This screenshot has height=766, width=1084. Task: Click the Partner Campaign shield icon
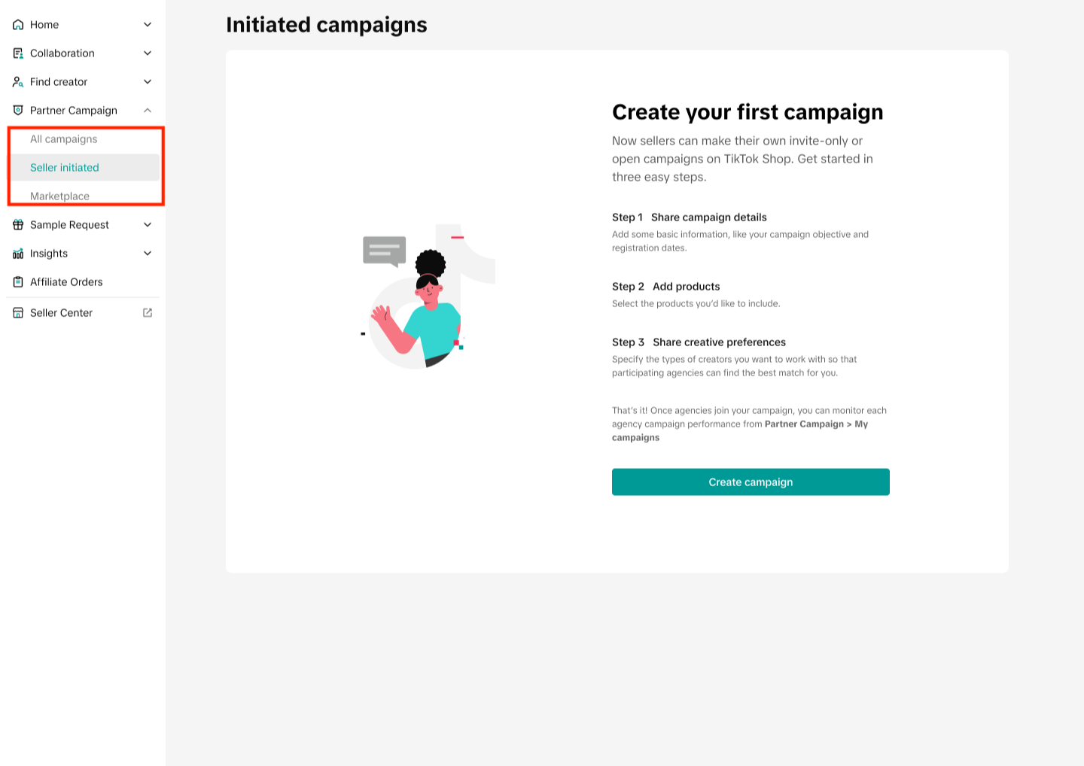(18, 111)
